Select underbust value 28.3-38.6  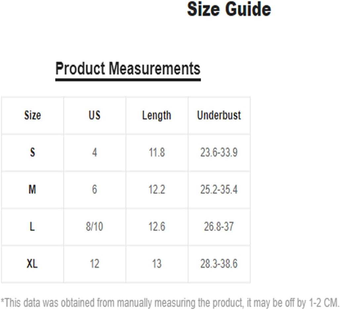[219, 264]
